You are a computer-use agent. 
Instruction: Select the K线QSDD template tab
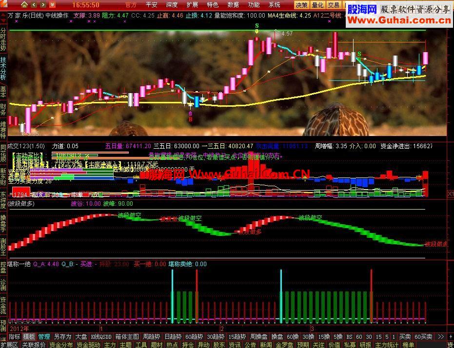101,337
